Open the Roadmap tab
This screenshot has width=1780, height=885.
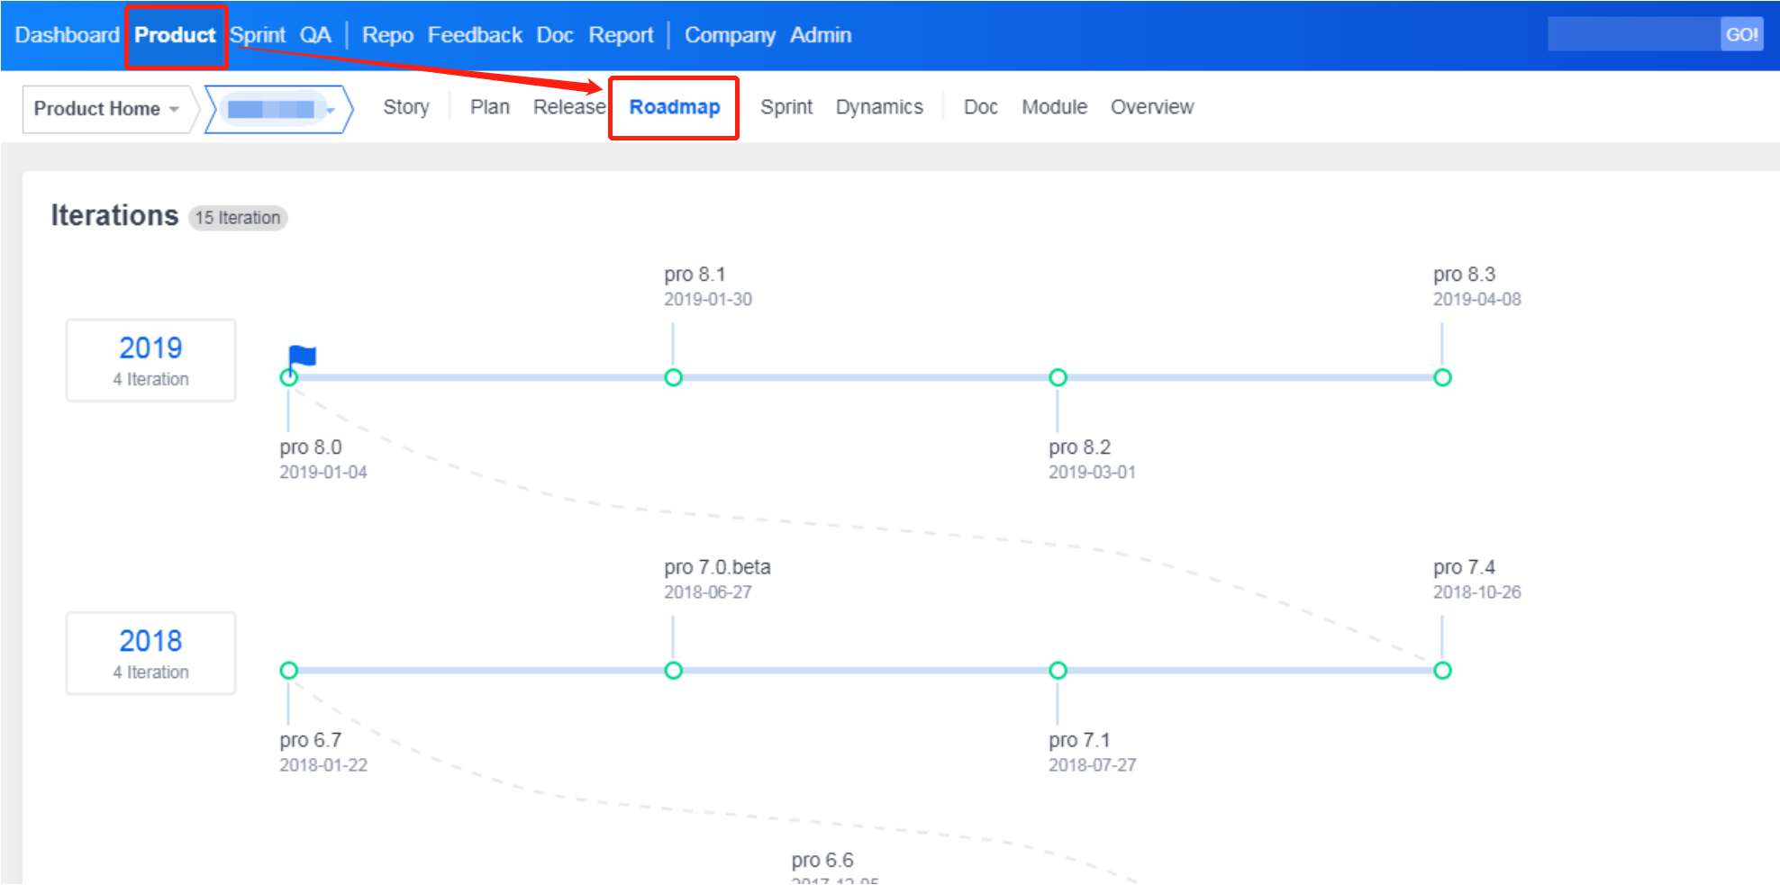point(674,107)
